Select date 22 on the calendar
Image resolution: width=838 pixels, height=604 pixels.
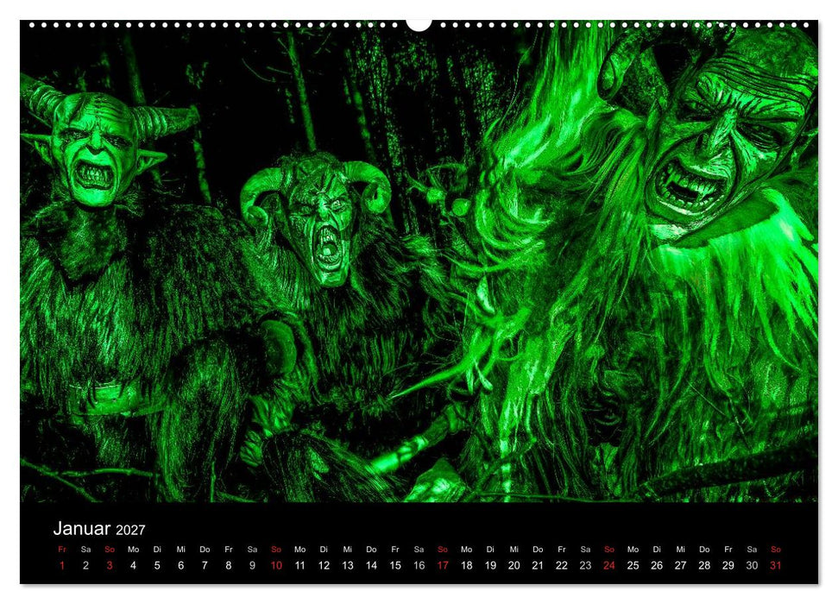(x=562, y=565)
